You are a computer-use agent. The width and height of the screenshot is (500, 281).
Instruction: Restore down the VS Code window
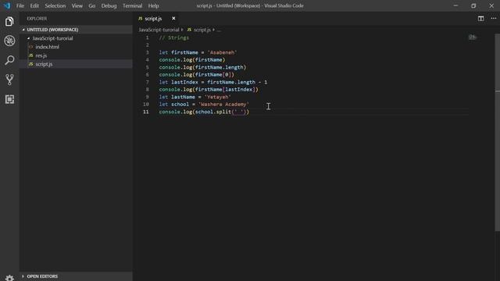tap(473, 5)
